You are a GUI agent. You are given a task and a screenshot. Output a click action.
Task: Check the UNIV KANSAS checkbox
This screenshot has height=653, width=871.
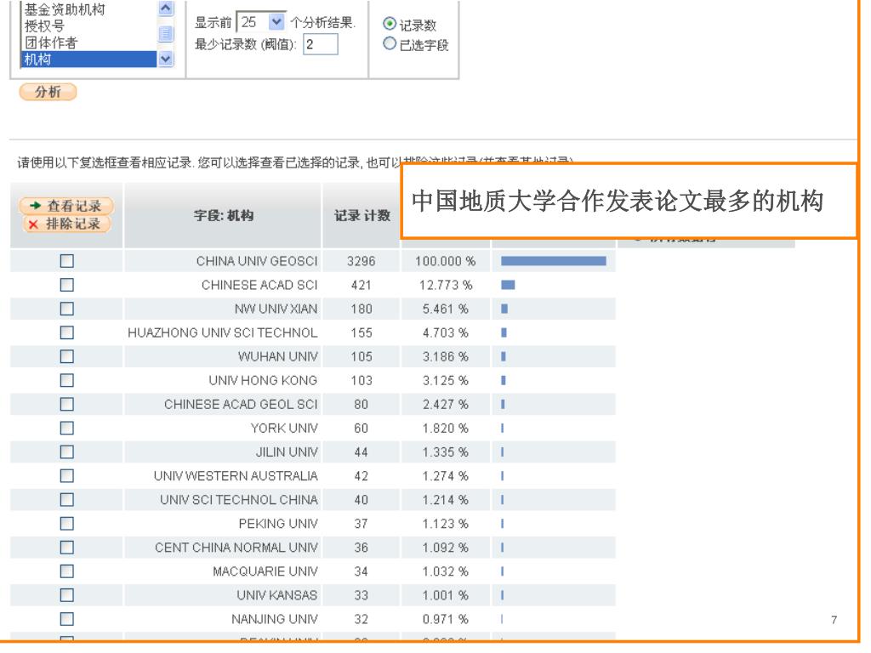point(66,595)
